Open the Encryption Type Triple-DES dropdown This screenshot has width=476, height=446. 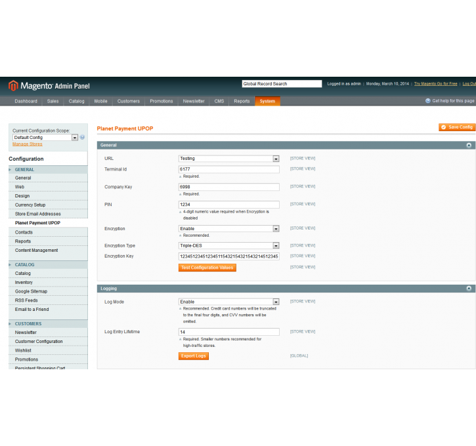point(229,245)
